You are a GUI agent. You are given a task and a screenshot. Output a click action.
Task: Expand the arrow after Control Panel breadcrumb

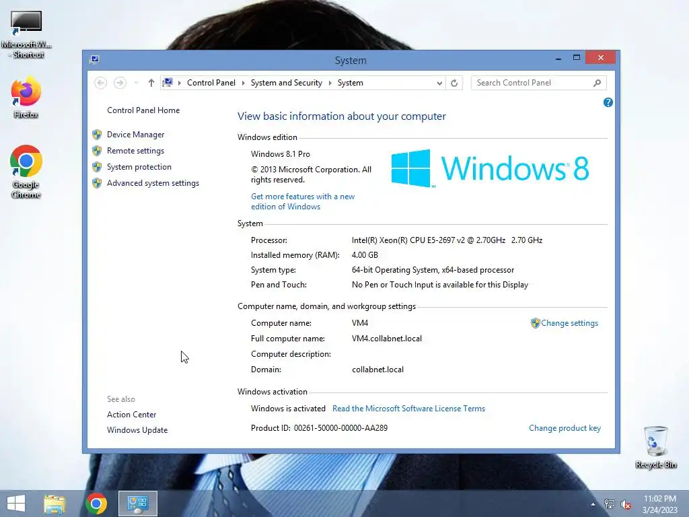pos(243,83)
